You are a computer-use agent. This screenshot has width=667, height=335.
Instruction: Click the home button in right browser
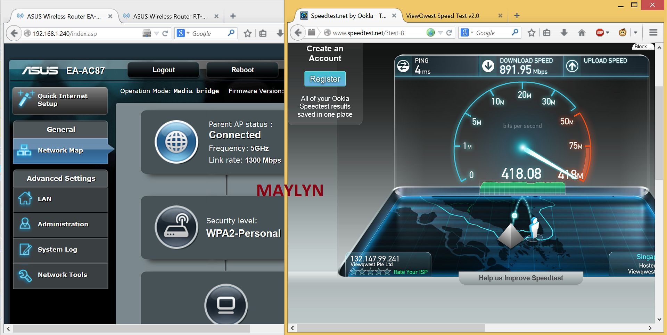click(x=582, y=33)
